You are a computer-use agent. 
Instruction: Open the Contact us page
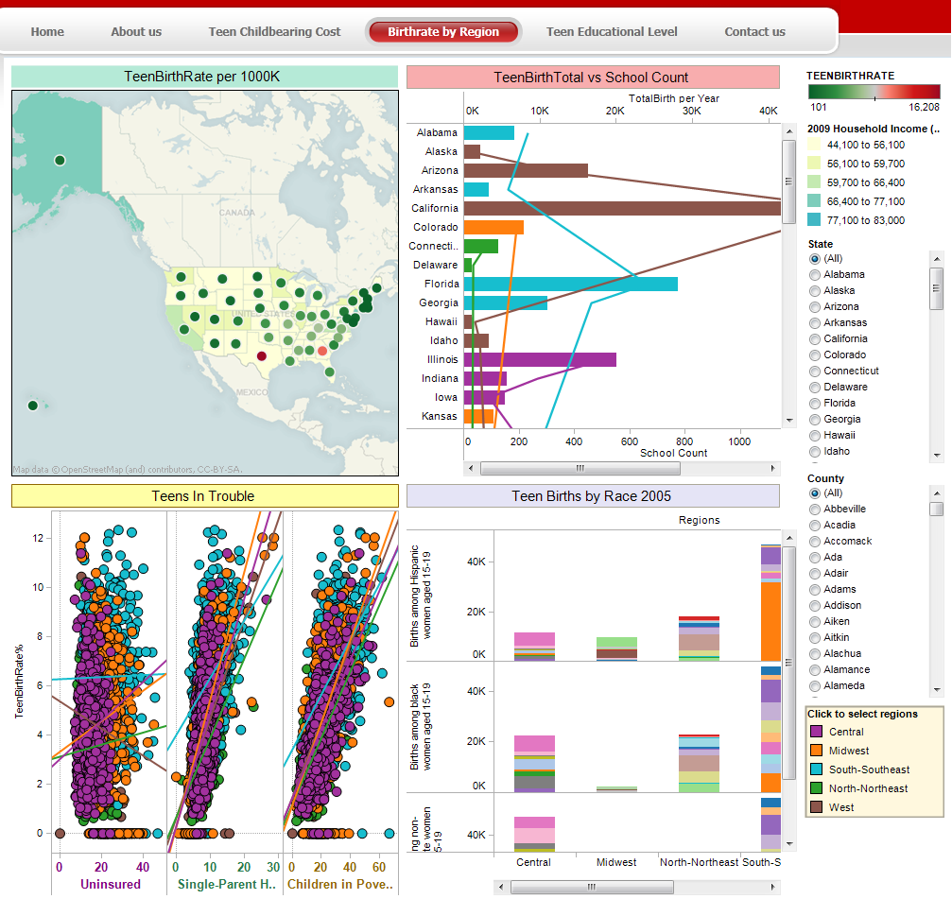pyautogui.click(x=754, y=32)
